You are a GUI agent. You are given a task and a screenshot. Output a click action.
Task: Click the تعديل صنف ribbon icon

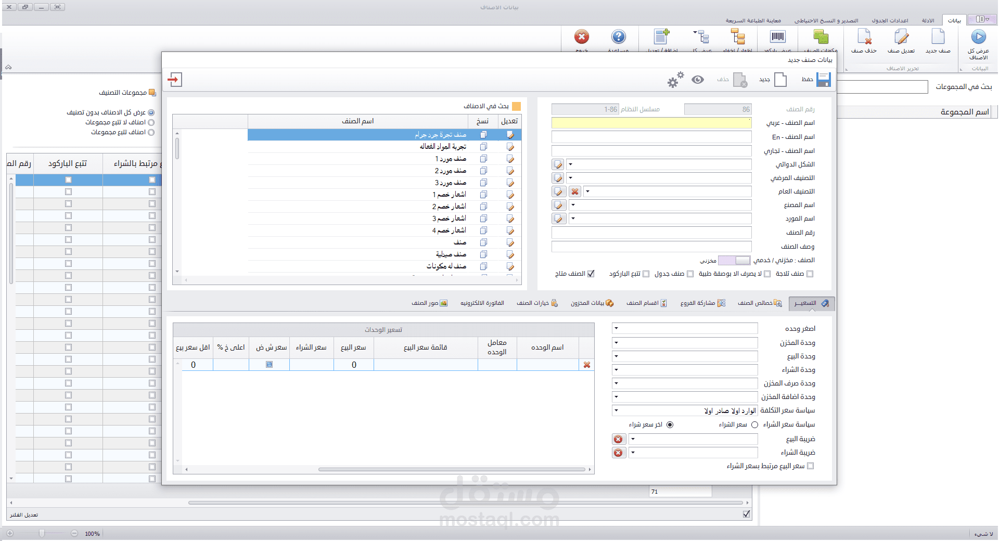pos(901,37)
